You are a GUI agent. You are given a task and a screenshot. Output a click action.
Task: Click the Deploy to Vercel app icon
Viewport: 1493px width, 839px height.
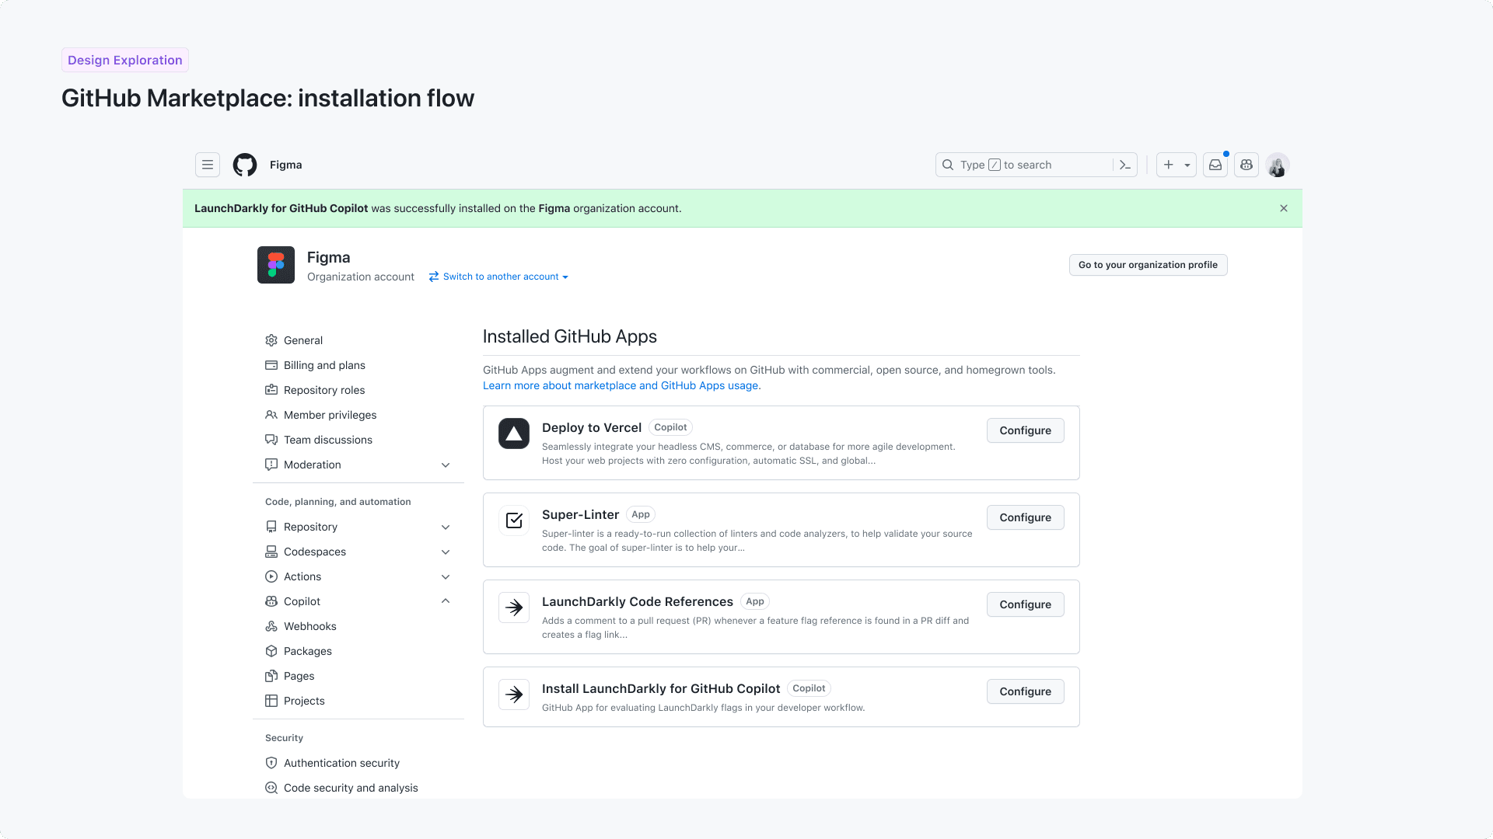pyautogui.click(x=513, y=433)
